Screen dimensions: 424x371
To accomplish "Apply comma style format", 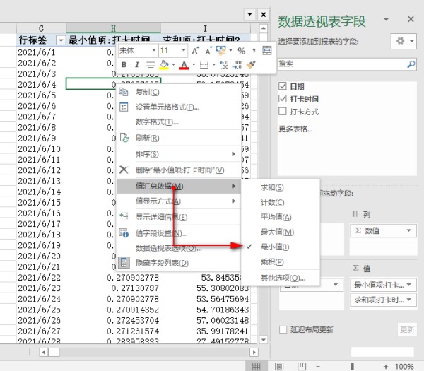I will [x=254, y=51].
